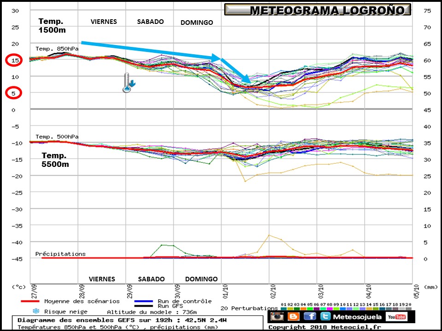Click the Instagram icon in the Meteosojuela banner
Screen dimensions: 442x331
coord(277,317)
